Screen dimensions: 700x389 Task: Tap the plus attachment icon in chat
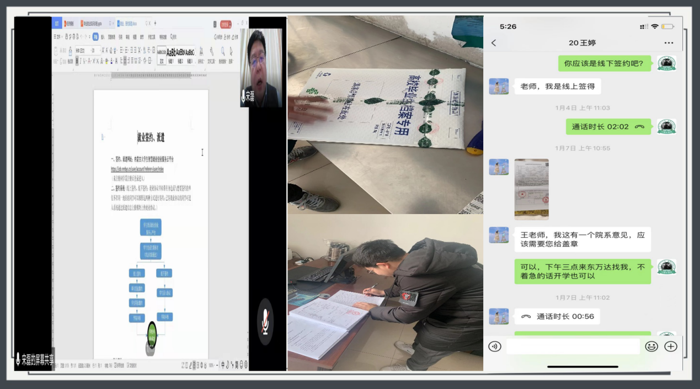pyautogui.click(x=671, y=347)
